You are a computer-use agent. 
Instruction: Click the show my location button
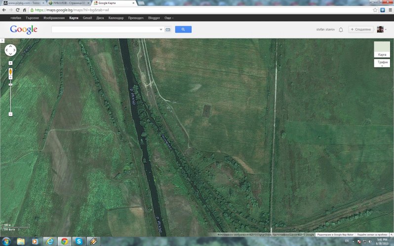(x=10, y=63)
